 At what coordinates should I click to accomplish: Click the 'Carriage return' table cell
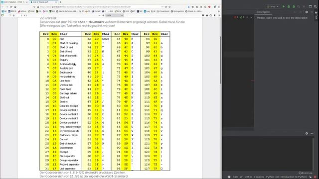tap(68, 93)
